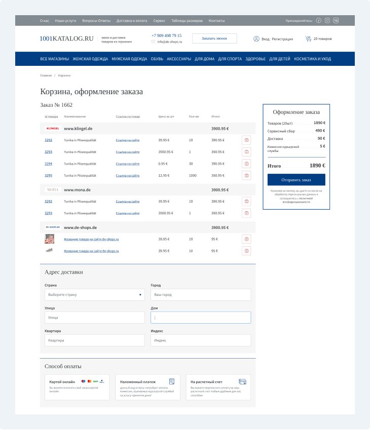Viewport: 370px width, 430px height.
Task: Click the email envelope icon
Action: 153,42
